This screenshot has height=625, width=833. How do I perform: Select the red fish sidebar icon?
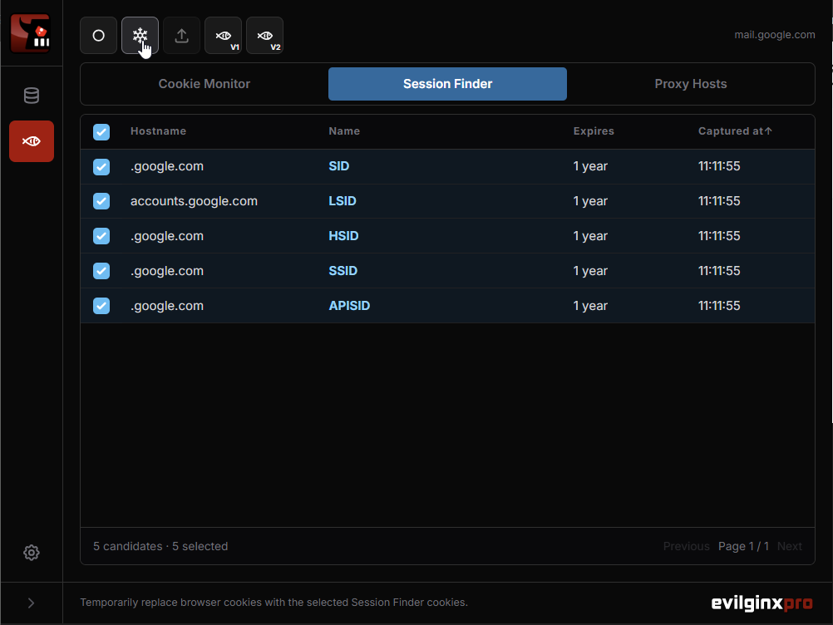tap(32, 141)
